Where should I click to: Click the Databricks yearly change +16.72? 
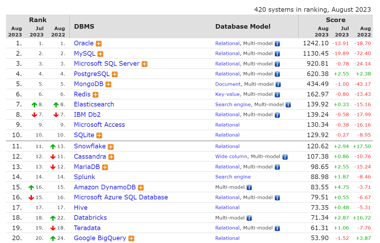point(362,218)
